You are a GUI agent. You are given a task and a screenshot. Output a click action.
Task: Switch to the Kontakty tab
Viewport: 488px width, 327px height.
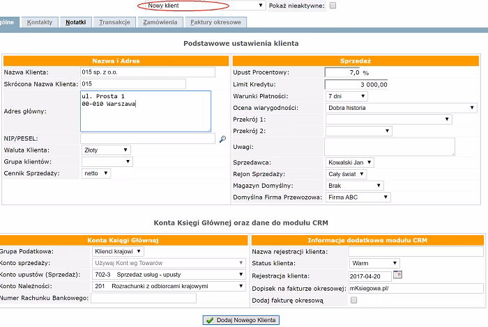coord(40,22)
